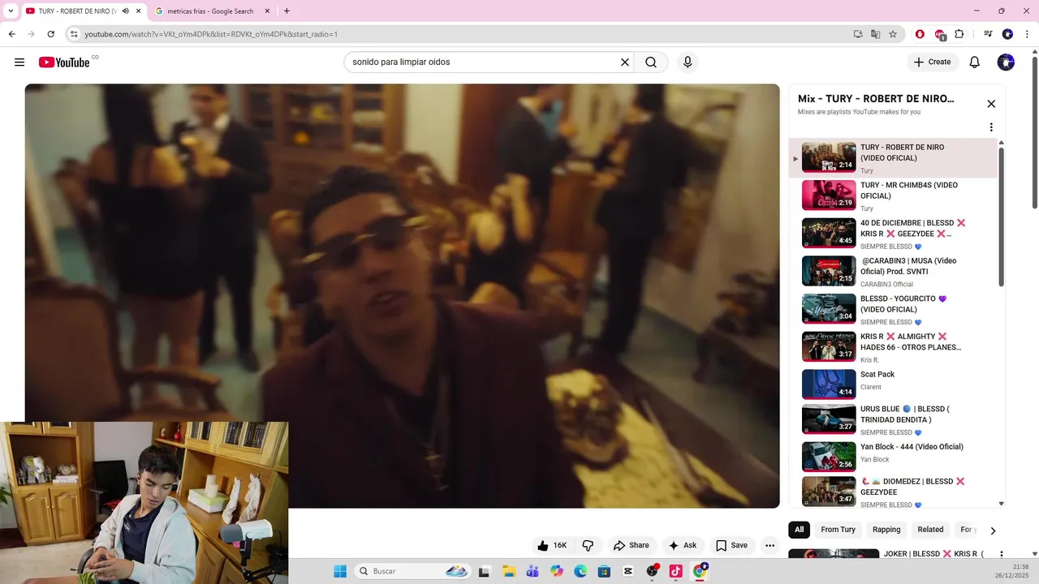1039x584 pixels.
Task: Click the Ask button
Action: coord(682,545)
